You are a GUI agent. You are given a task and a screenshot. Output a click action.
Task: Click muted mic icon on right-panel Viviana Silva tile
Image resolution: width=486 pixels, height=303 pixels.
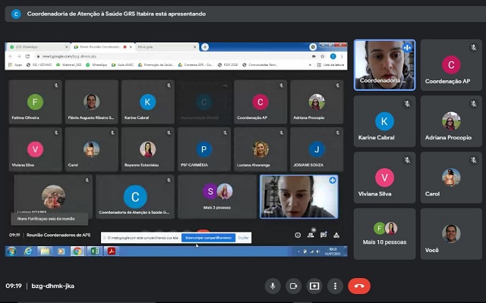point(407,160)
